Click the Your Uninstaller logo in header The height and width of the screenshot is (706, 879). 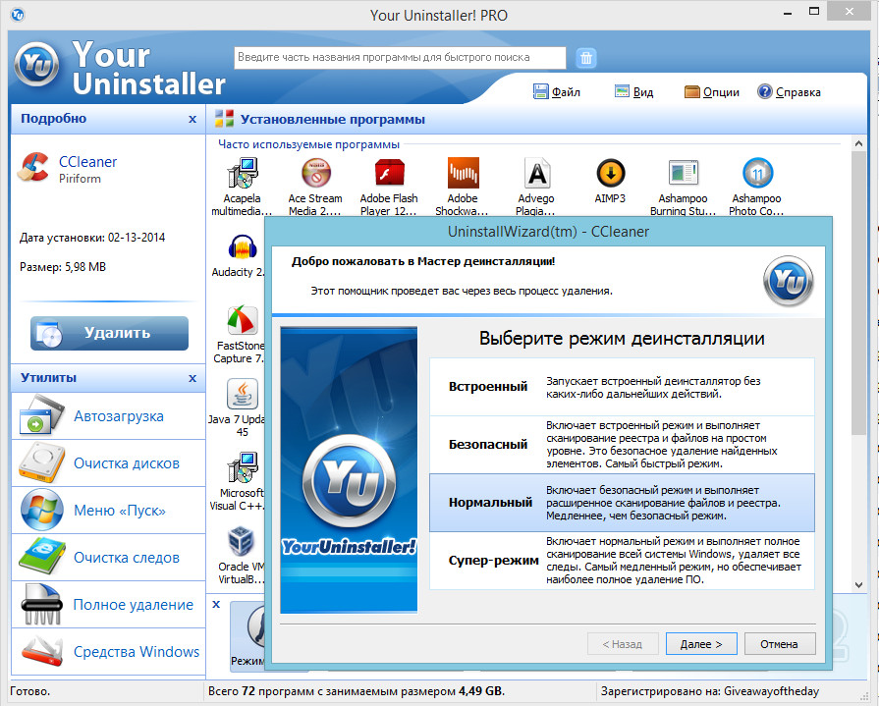pyautogui.click(x=37, y=66)
